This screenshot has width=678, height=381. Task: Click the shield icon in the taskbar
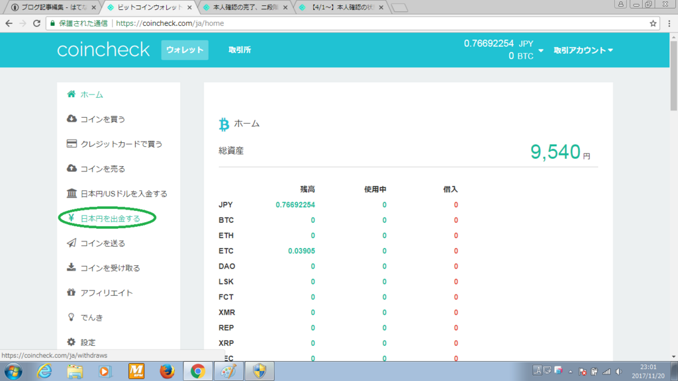[x=260, y=372]
